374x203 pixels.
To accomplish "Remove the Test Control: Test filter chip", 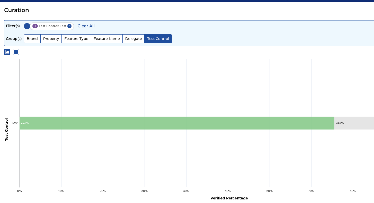I will tap(69, 26).
